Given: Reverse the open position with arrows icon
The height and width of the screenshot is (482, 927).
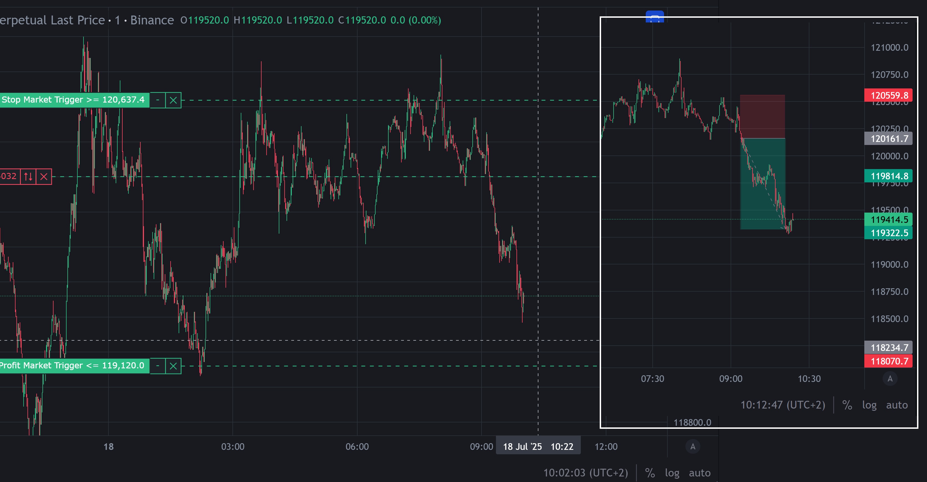Looking at the screenshot, I should click(x=28, y=177).
